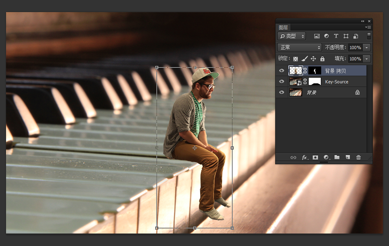Screen dimensions: 389x246
Task: Open the Layers panel flyout menu
Action: (x=368, y=27)
